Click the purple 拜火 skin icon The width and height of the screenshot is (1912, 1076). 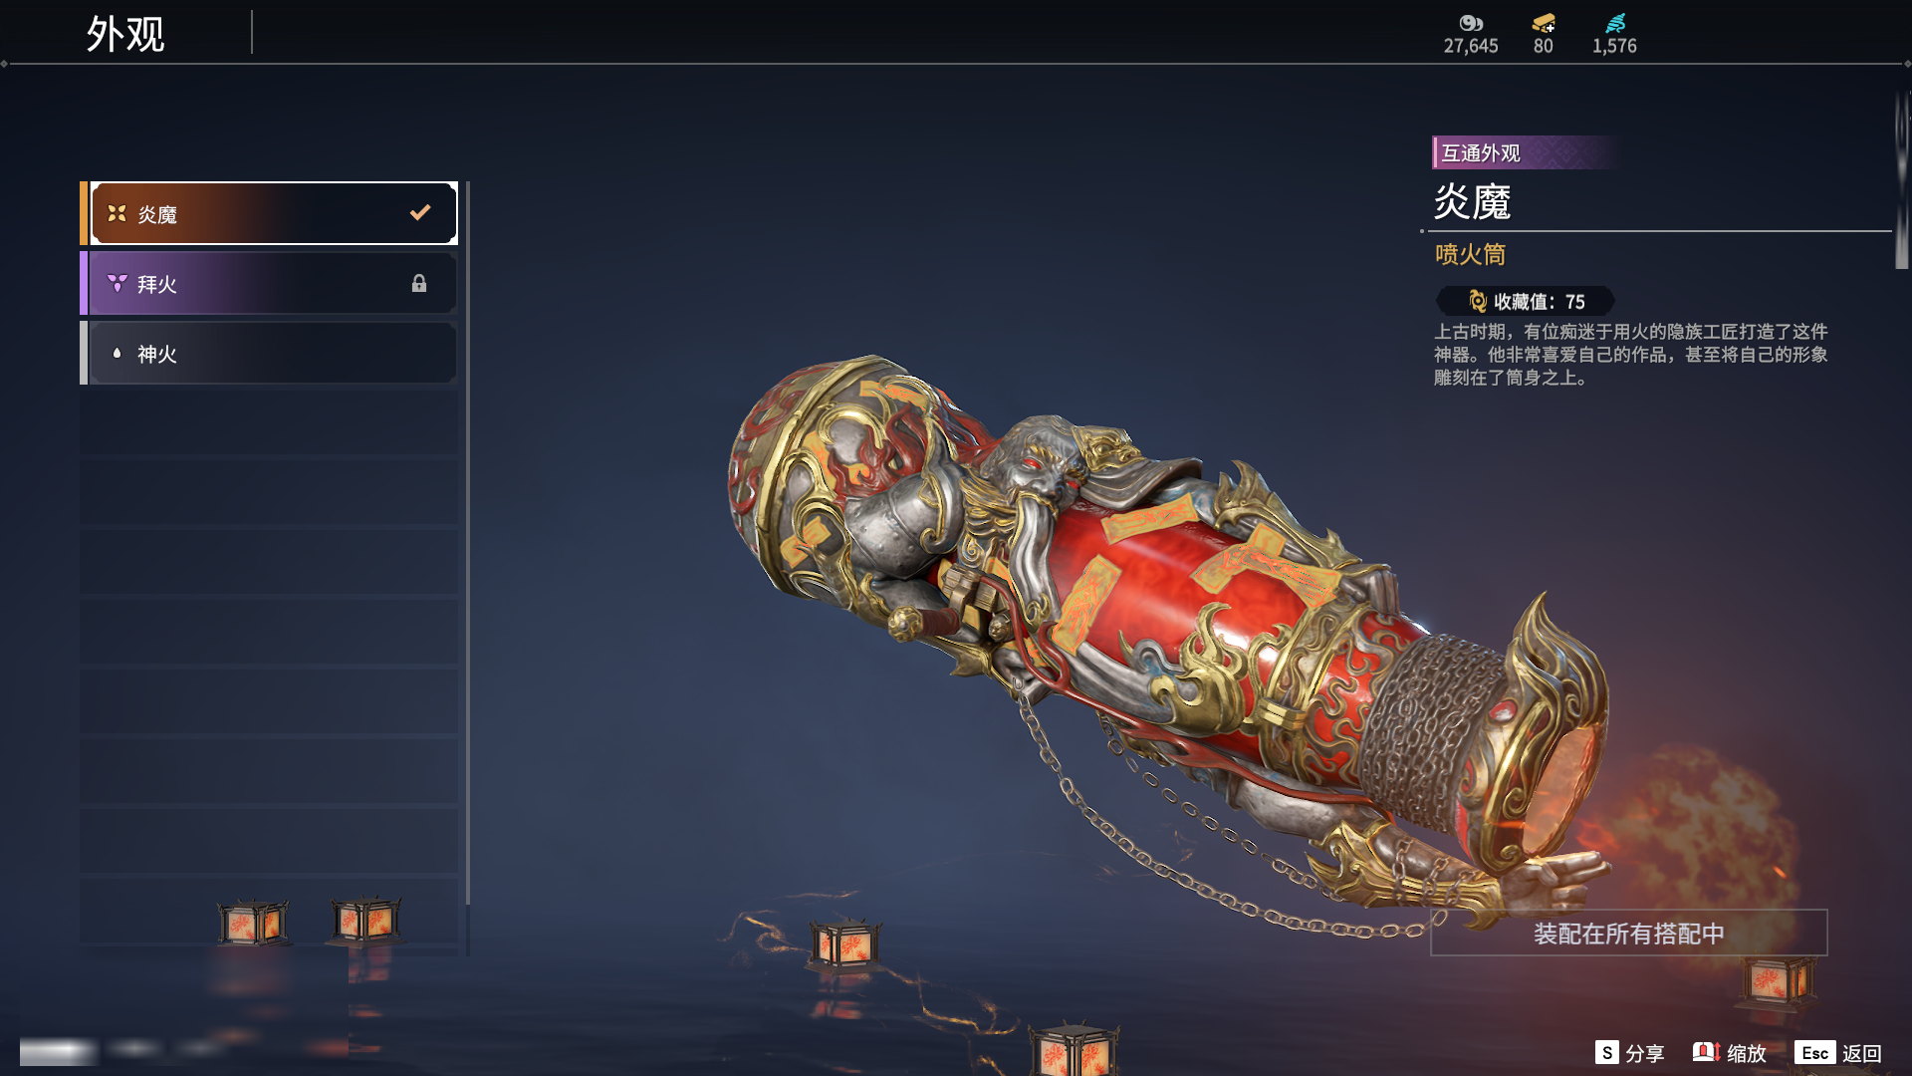click(117, 283)
